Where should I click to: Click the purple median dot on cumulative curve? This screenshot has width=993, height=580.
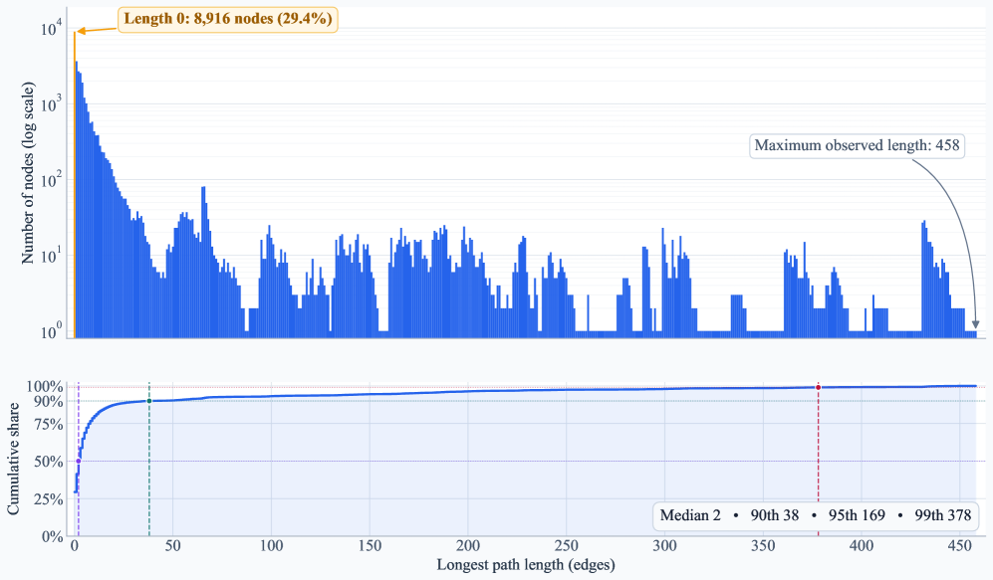click(x=78, y=461)
